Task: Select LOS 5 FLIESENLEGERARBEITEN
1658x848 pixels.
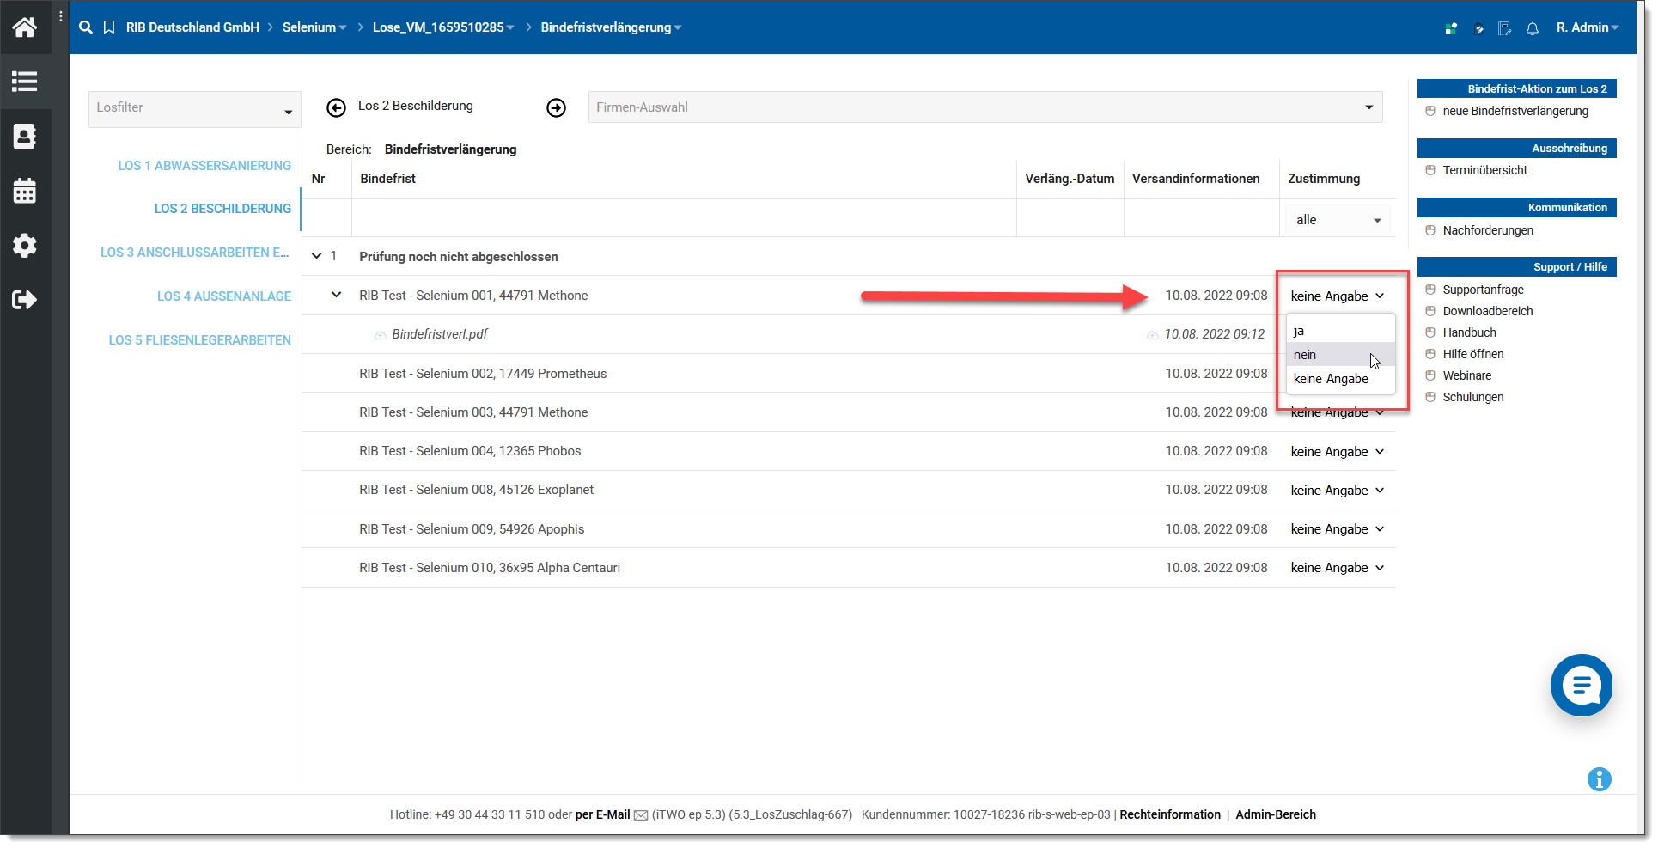Action: pos(200,340)
